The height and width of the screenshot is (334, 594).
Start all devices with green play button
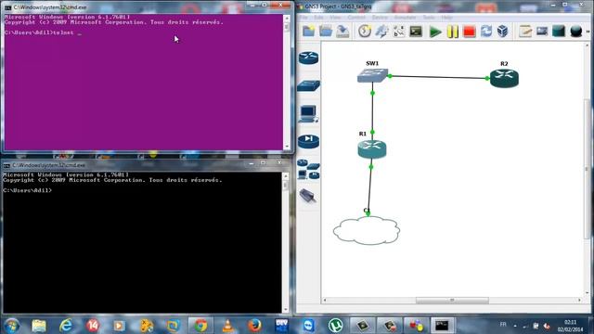point(435,32)
